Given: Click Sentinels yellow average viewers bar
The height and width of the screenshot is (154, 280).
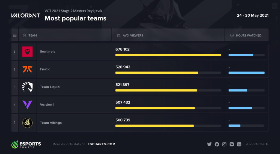Looking at the screenshot, I should 168,55.
